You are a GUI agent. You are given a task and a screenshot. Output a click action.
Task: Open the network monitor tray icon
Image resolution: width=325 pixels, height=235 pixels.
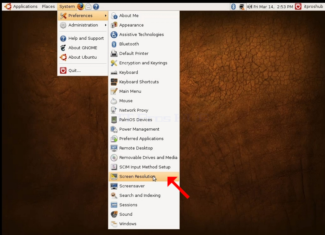pos(242,7)
